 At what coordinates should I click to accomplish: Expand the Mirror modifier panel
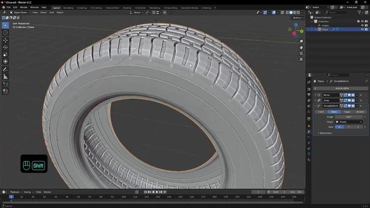(x=316, y=95)
